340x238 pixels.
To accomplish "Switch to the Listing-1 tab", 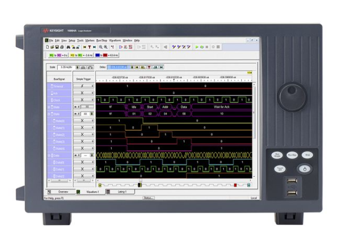I will 120,192.
